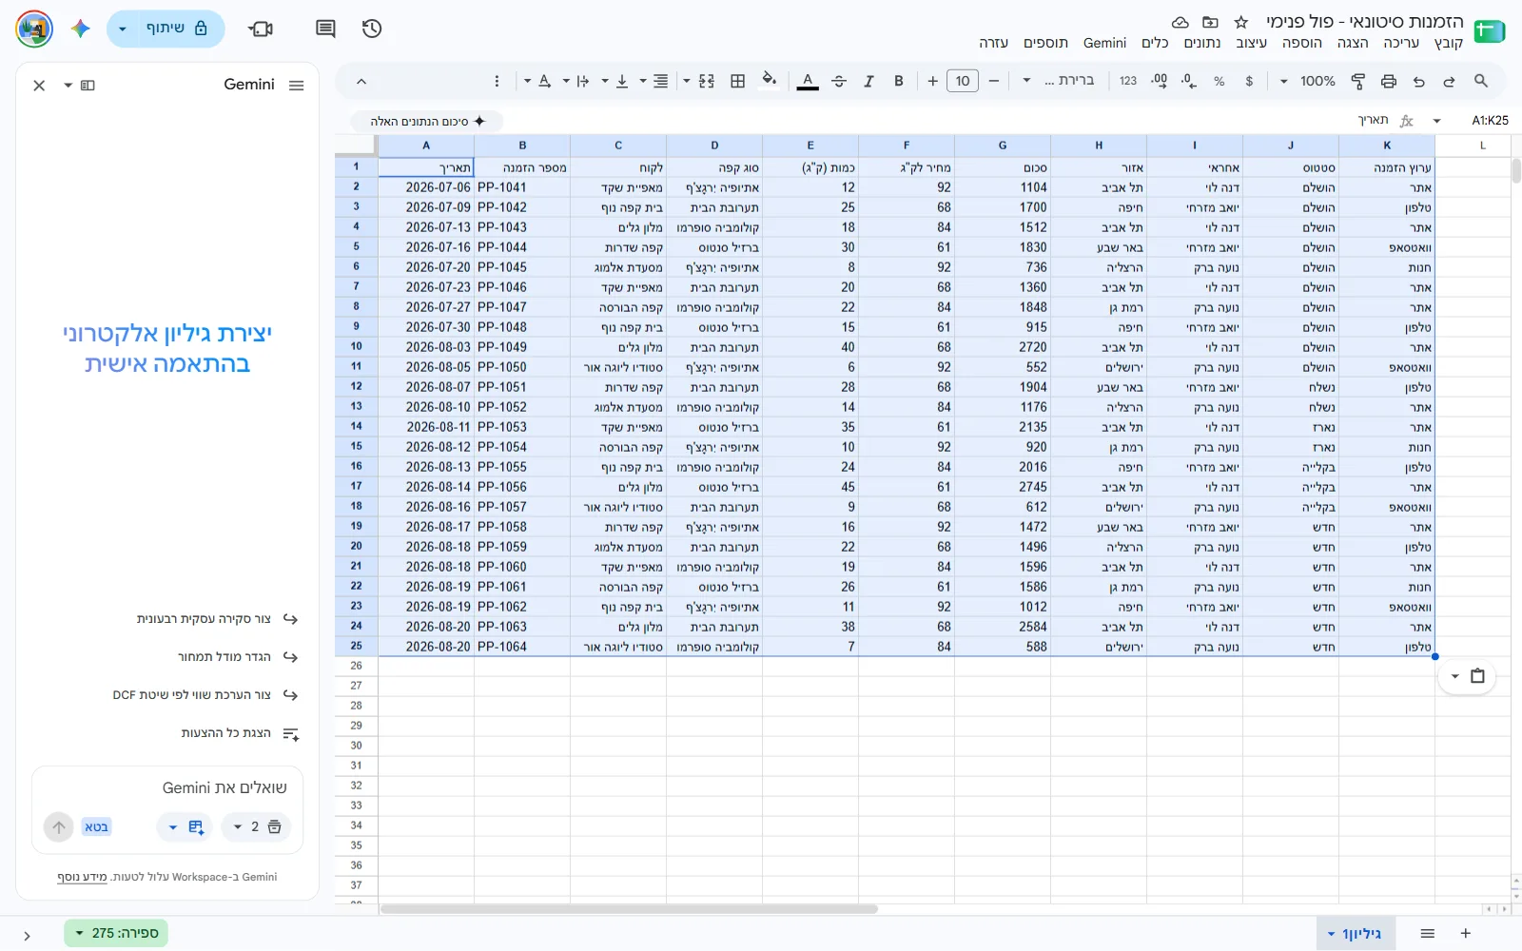Screen dimensions: 1522x951
Task: Toggle italic formatting
Action: 868,81
